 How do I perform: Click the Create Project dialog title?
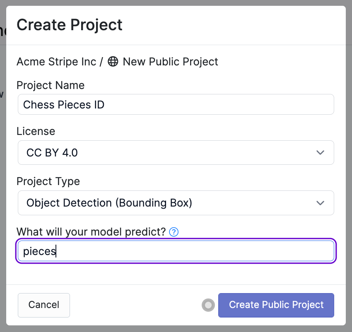click(x=69, y=25)
